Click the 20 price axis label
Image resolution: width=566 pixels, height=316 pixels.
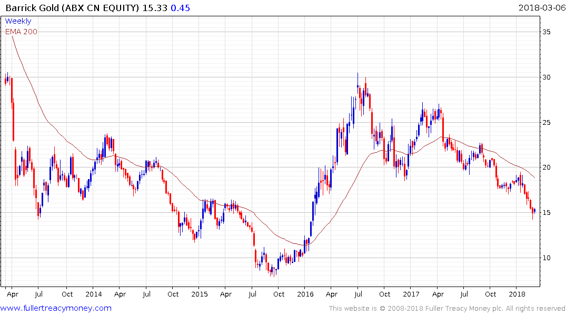pyautogui.click(x=547, y=167)
